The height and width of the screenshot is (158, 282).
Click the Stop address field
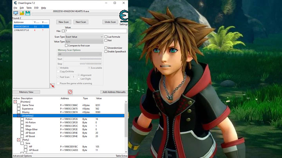tap(83, 64)
